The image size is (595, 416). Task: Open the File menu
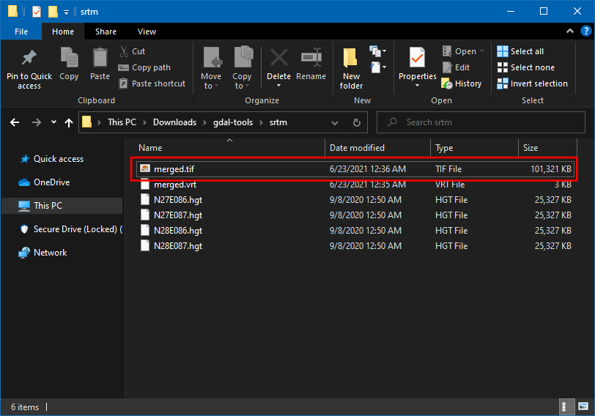[x=21, y=31]
